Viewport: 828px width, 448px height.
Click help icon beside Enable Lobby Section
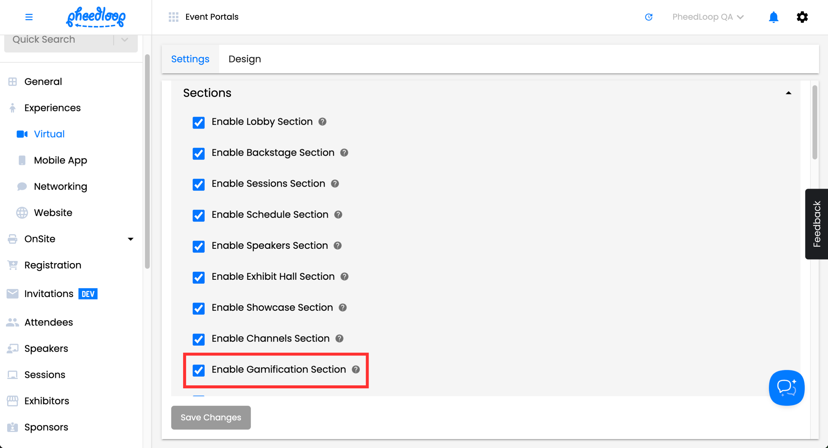(322, 122)
